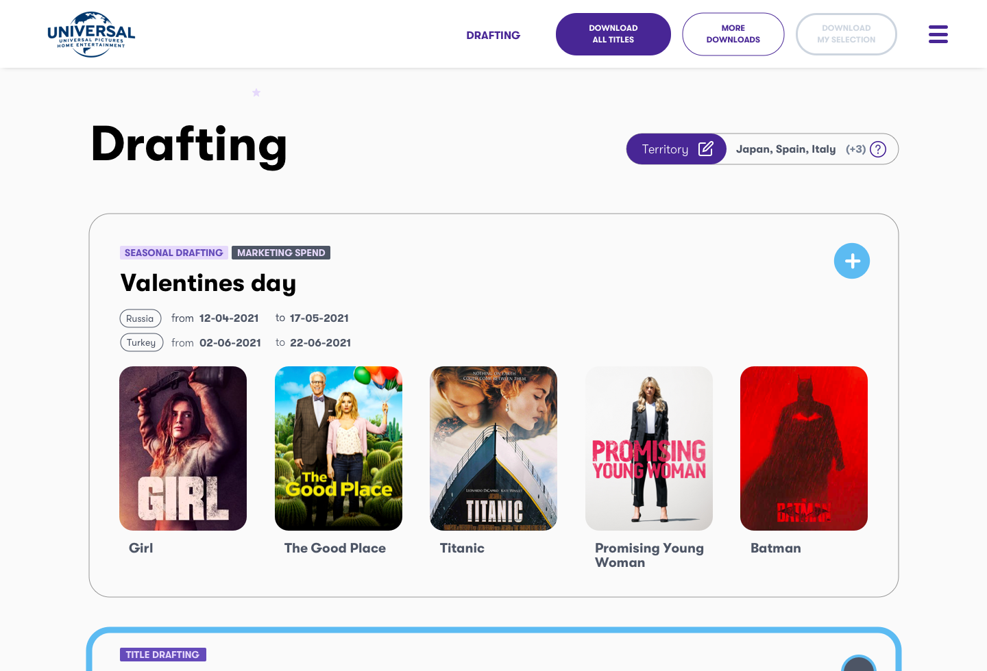The width and height of the screenshot is (987, 671).
Task: Open the territory help question mark
Action: click(877, 149)
